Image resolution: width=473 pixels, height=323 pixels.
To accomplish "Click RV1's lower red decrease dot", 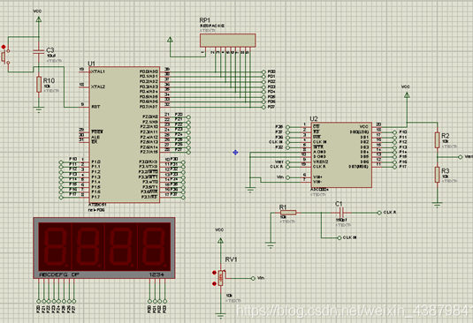I will click(214, 283).
